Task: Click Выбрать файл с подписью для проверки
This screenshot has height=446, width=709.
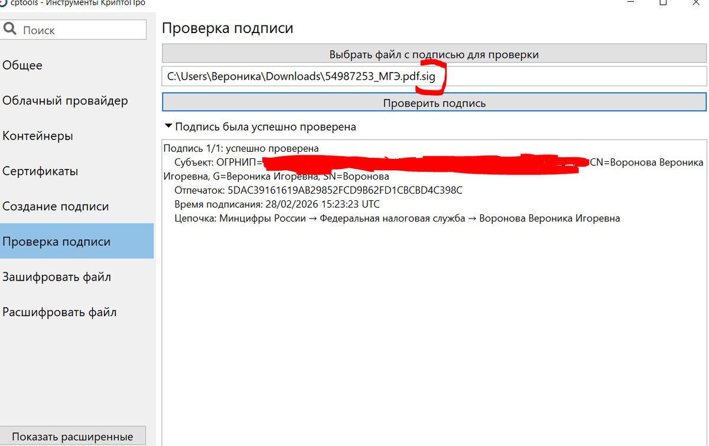Action: pyautogui.click(x=434, y=54)
